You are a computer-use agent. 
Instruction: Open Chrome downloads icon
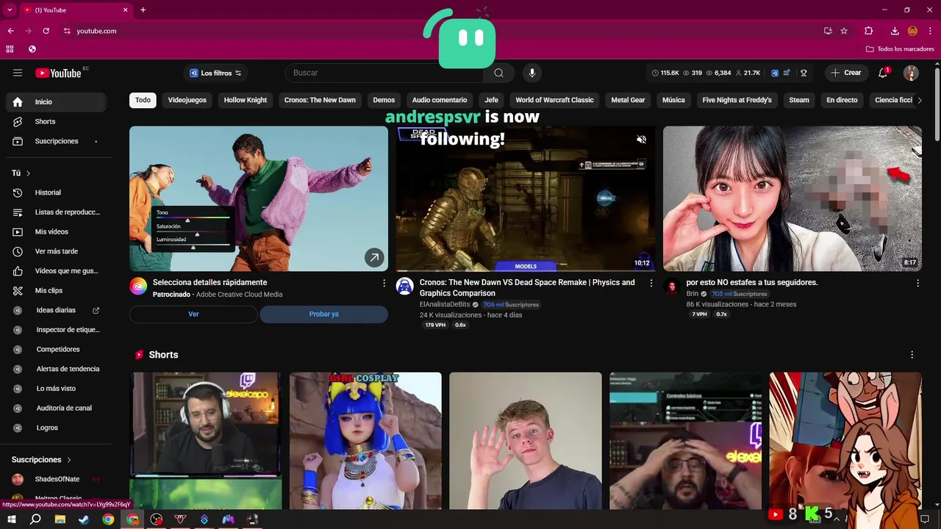point(895,31)
